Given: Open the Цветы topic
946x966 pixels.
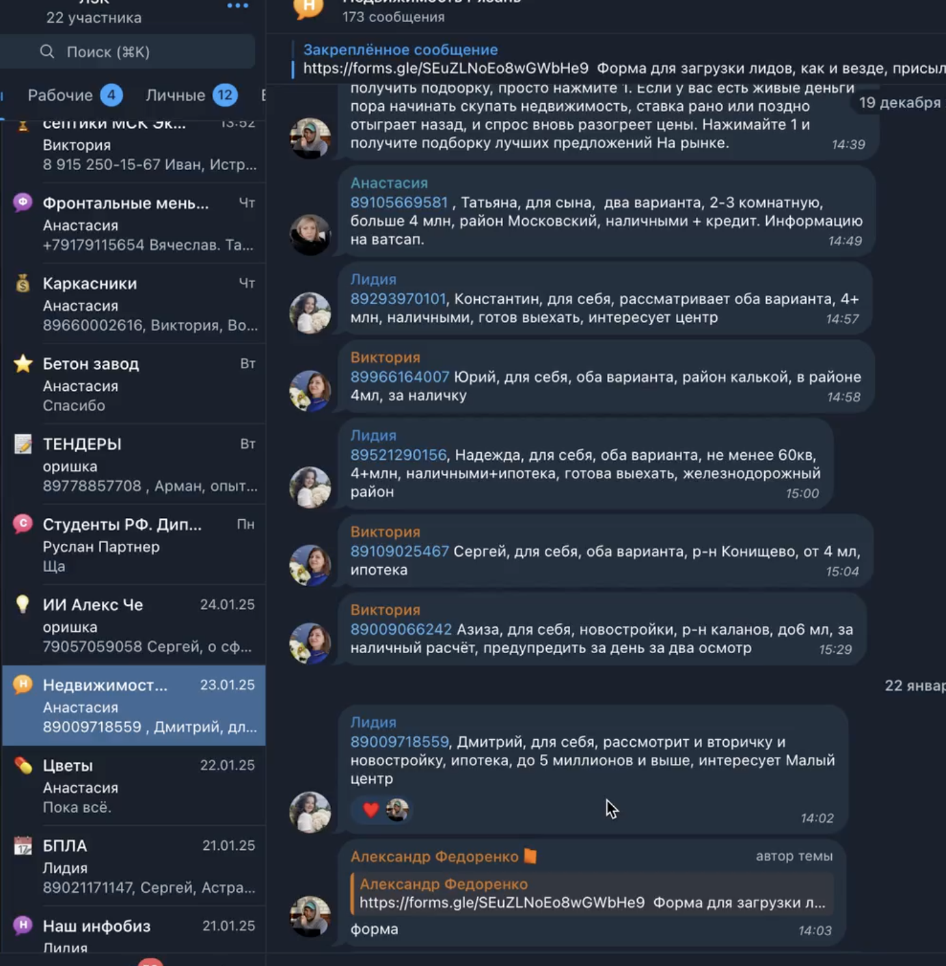Looking at the screenshot, I should [x=134, y=786].
